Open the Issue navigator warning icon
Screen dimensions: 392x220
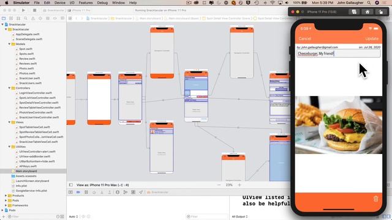(33, 18)
